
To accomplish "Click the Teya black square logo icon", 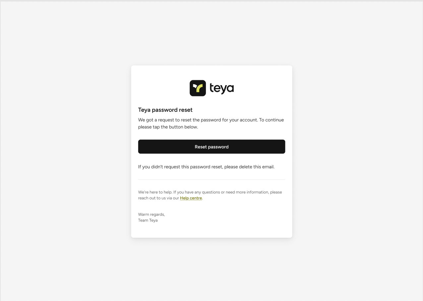I will coord(198,88).
